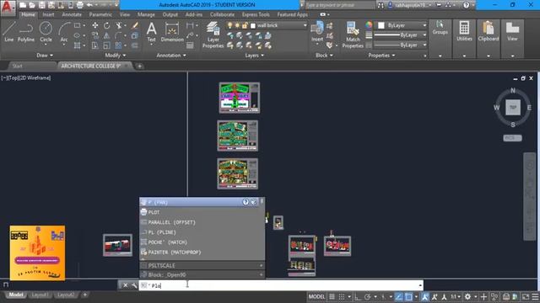
Task: Toggle the layer freeze sun icon
Action: (237, 25)
